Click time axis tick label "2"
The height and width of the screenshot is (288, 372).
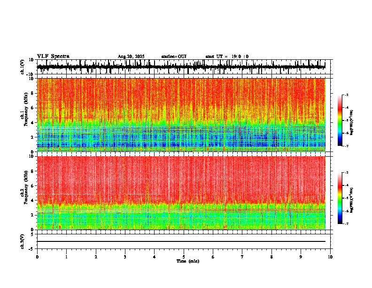(96, 257)
